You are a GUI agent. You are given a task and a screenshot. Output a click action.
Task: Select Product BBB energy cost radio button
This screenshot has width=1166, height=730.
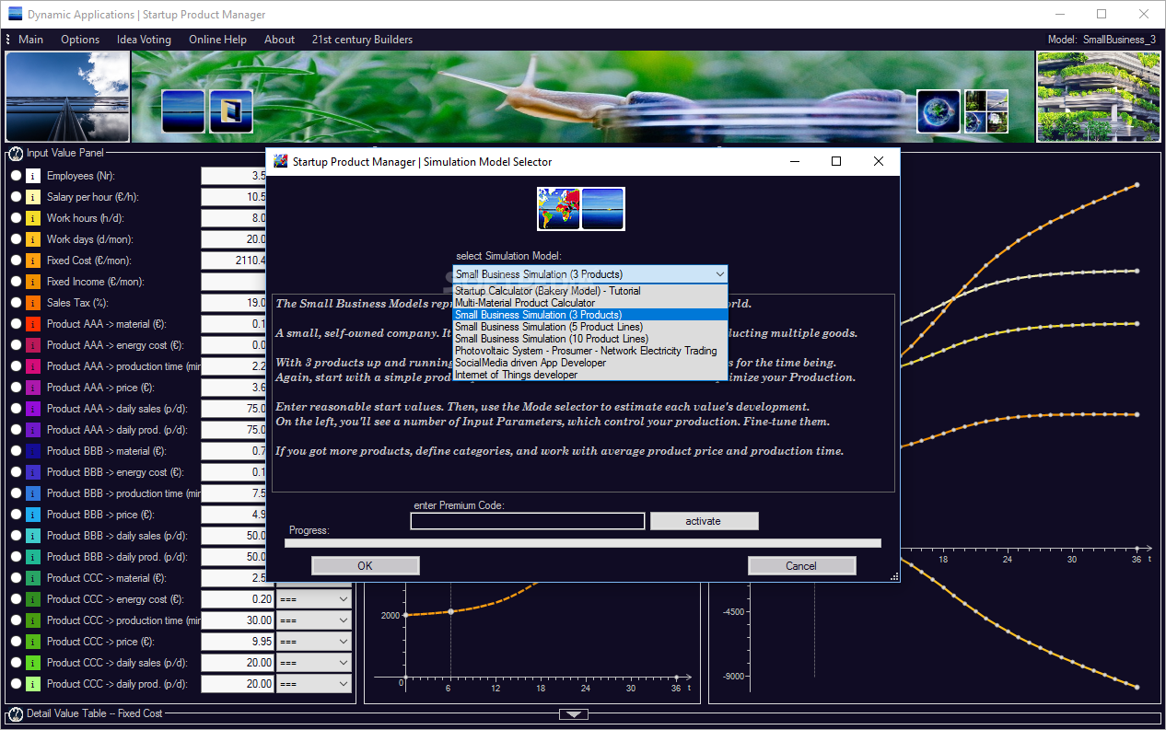pos(16,472)
